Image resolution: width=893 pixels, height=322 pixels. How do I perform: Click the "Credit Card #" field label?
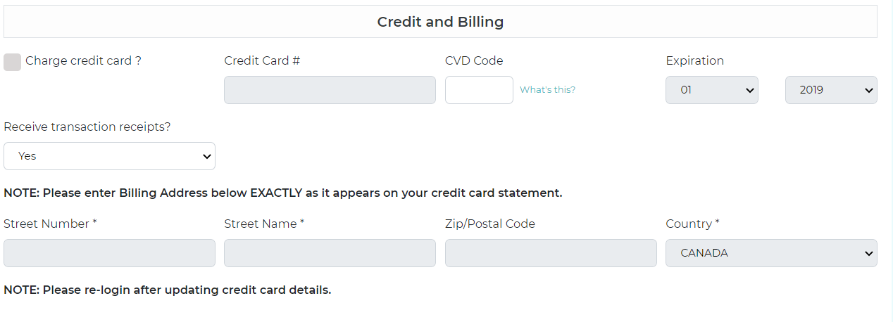click(x=262, y=60)
